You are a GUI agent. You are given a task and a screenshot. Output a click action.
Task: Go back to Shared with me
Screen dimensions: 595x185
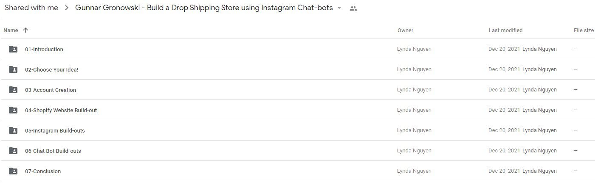pyautogui.click(x=31, y=8)
